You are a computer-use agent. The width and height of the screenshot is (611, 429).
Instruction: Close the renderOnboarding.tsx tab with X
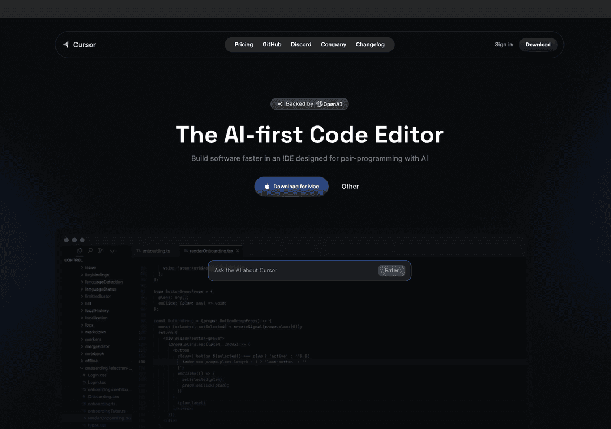[x=238, y=250]
